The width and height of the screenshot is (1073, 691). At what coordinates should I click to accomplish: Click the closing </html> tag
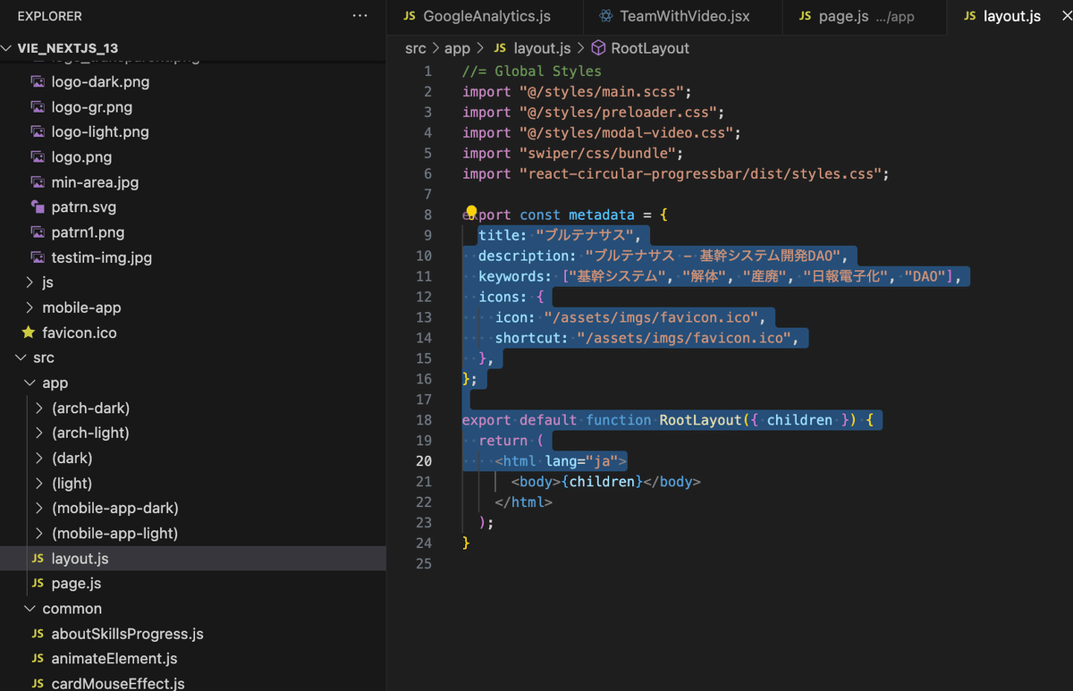(x=523, y=503)
